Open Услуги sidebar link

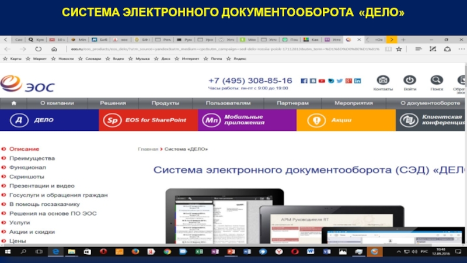20,223
